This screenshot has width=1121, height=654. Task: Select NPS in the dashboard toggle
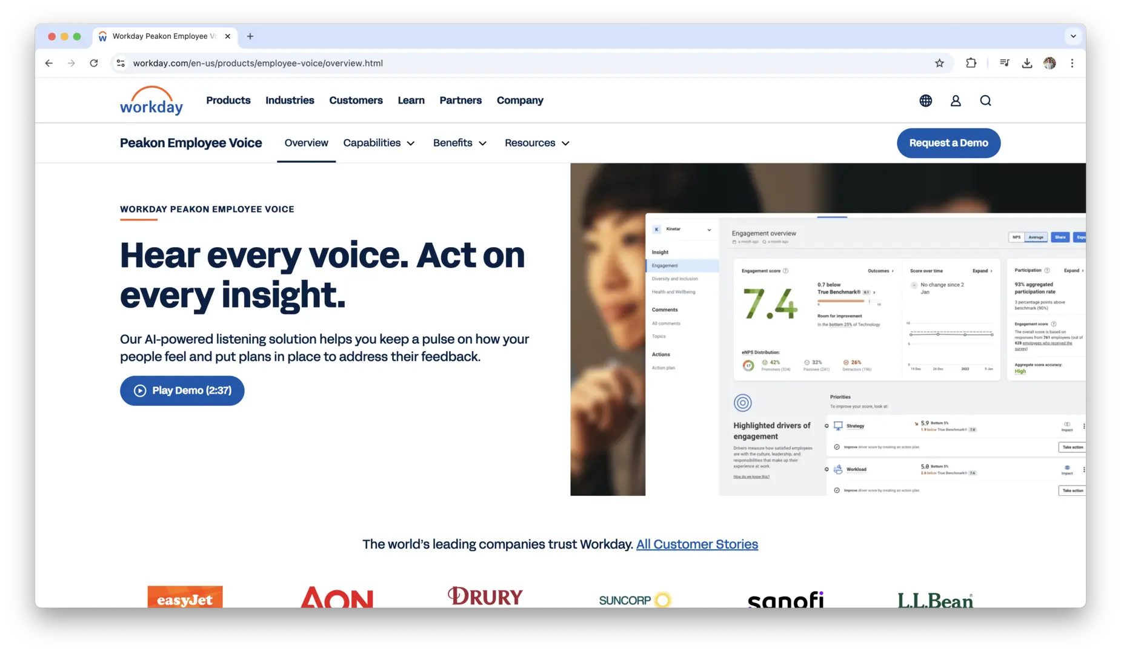(x=1016, y=237)
